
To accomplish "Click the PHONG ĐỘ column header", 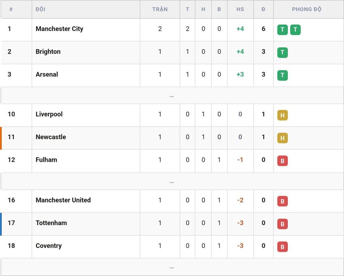I will [307, 9].
